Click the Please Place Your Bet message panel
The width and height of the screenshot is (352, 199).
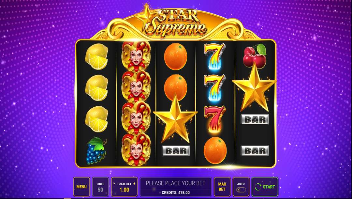click(176, 187)
